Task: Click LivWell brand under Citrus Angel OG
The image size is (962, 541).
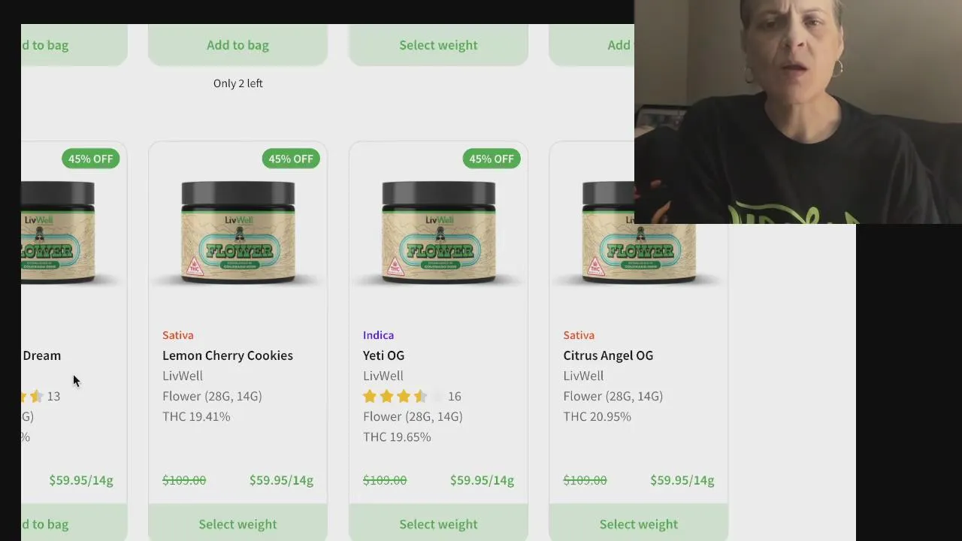Action: pos(584,376)
